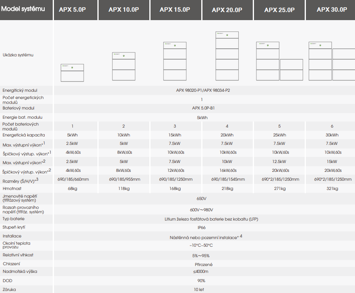Click the ≤4000m altitude value

click(201, 272)
